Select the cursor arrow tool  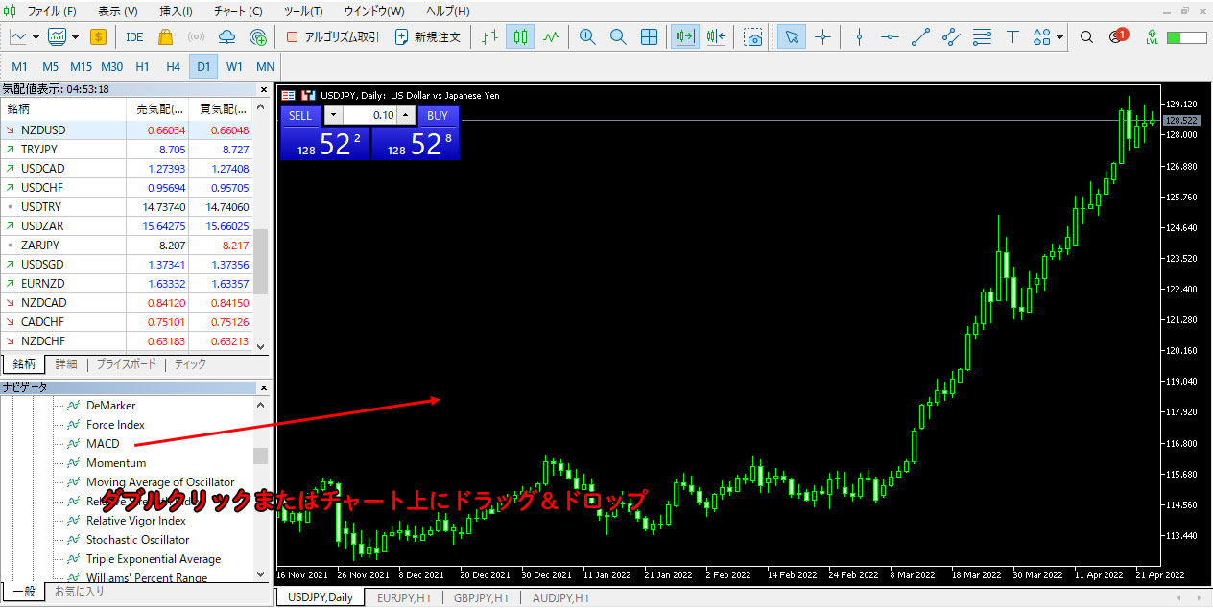click(791, 36)
